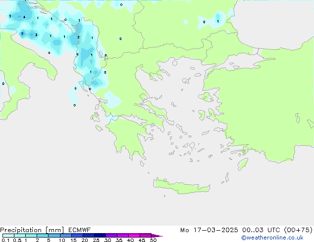This screenshot has height=242, width=314.
Task: Pick the 45–50 mm legend swatch
Action: click(x=146, y=236)
